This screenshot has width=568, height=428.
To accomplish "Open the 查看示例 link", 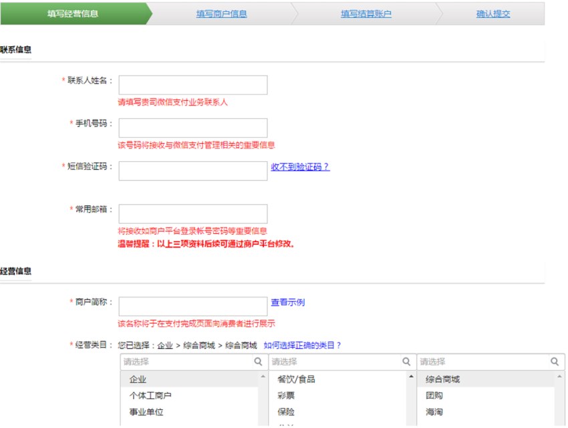I will (x=287, y=302).
